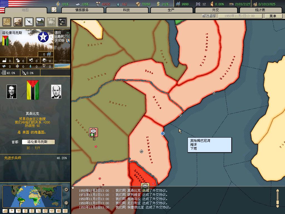Image resolution: width=285 pixels, height=214 pixels.
Task: Open the province map view icon
Action: [x=7, y=22]
